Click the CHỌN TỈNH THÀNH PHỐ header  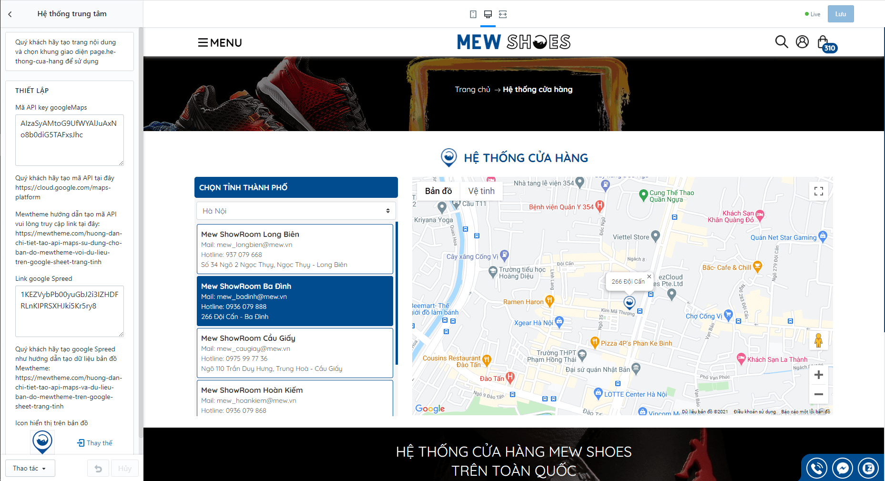point(296,187)
